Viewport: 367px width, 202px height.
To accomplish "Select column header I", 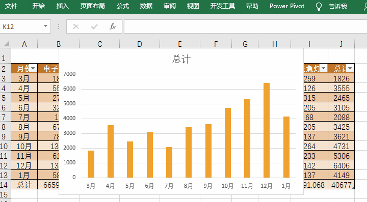I will pos(309,44).
